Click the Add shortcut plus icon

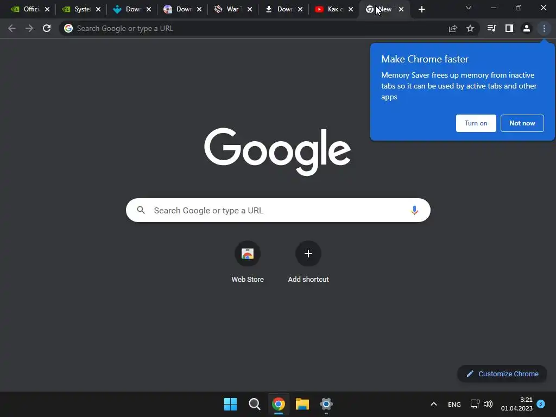click(308, 254)
